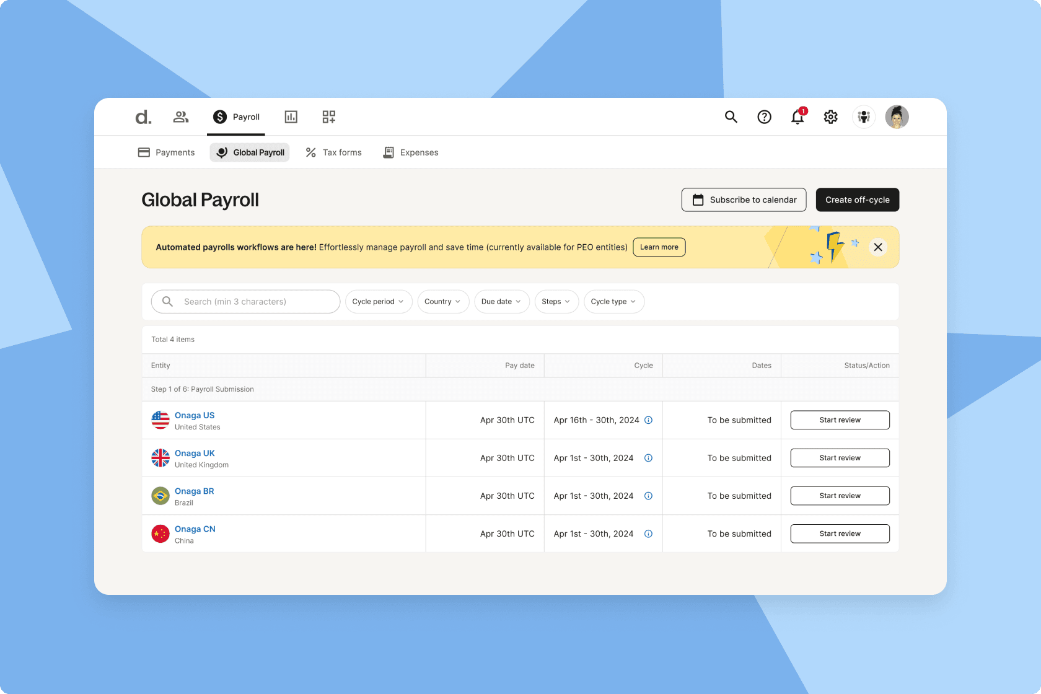Switch to the Payments sub-tab

tap(166, 152)
